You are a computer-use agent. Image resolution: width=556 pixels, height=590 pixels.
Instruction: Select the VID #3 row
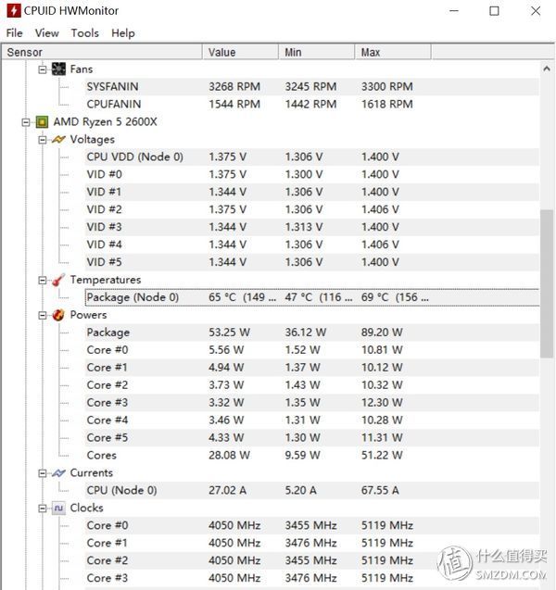tap(312, 227)
